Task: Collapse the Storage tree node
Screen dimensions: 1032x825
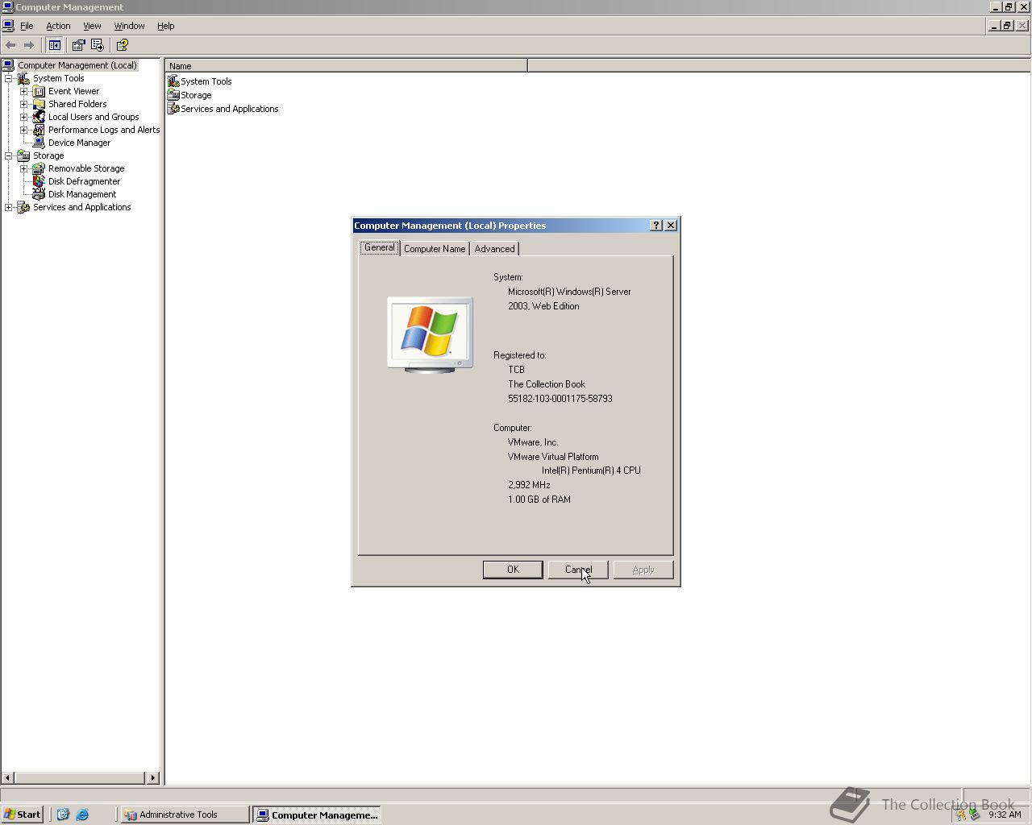Action: pos(9,155)
